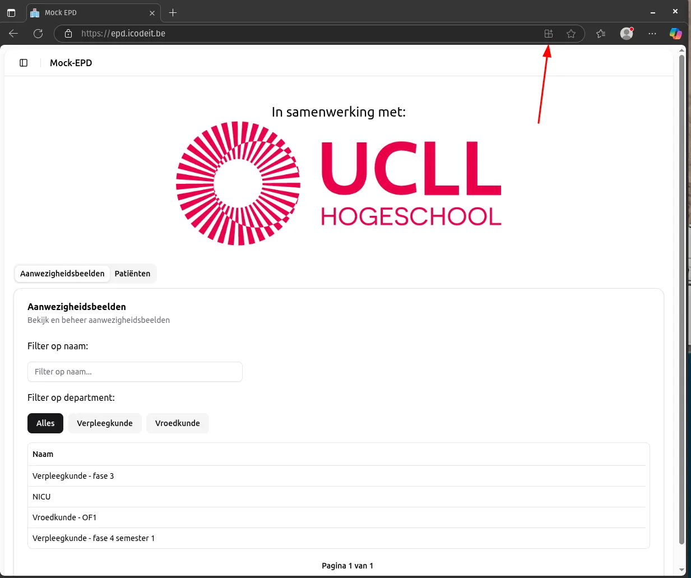
Task: Open a new browser tab
Action: 173,12
